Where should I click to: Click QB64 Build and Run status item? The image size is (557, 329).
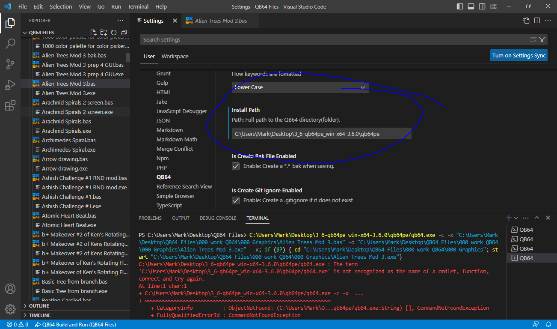coord(76,324)
